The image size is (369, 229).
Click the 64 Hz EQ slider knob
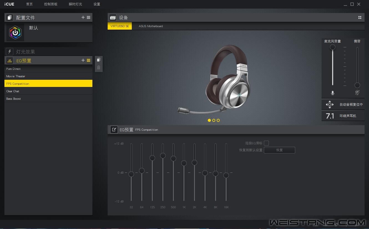[142, 171]
